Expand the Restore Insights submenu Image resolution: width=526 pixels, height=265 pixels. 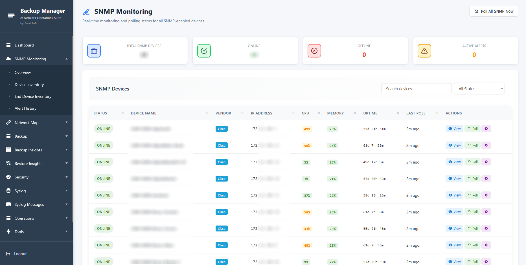tap(67, 163)
